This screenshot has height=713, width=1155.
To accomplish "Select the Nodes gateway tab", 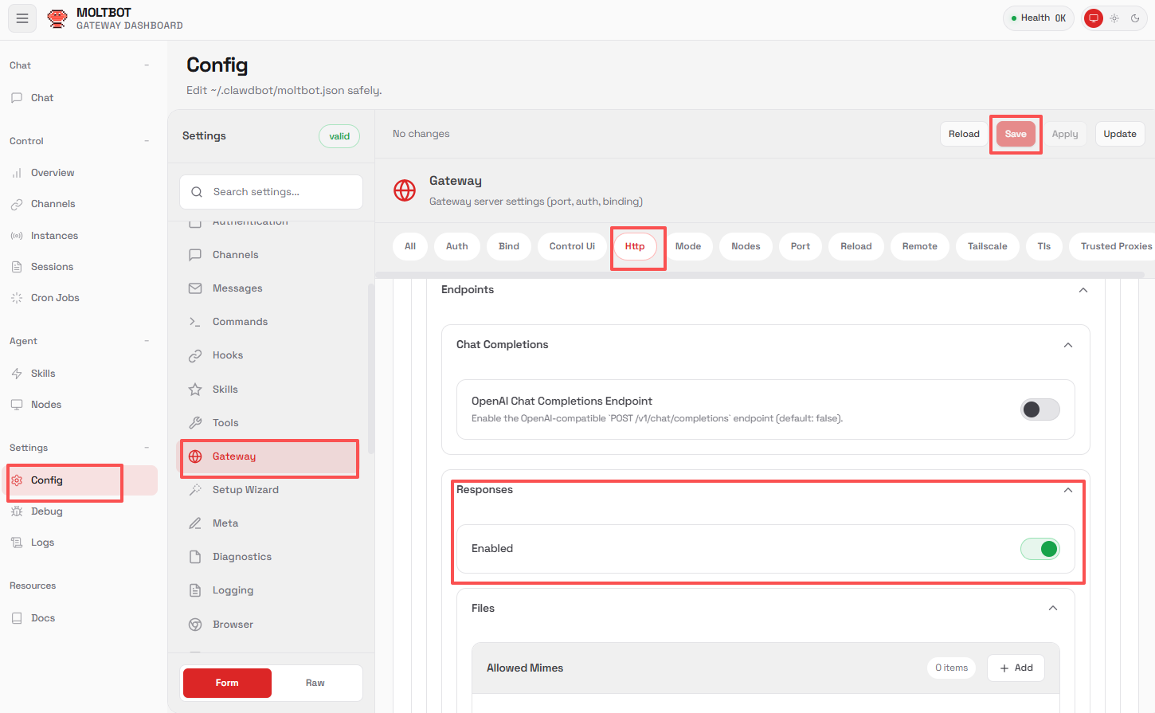I will point(746,246).
